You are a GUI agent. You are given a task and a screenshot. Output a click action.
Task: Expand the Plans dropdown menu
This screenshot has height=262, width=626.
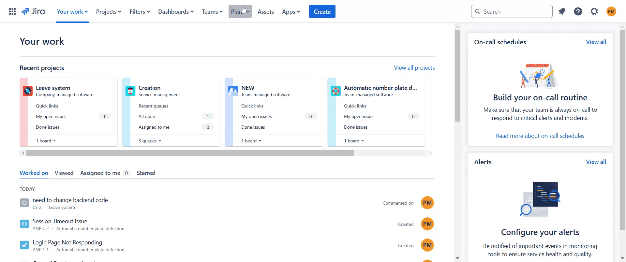240,11
